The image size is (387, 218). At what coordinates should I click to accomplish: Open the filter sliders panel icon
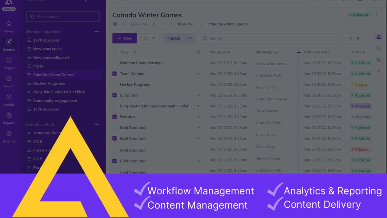[x=379, y=37]
